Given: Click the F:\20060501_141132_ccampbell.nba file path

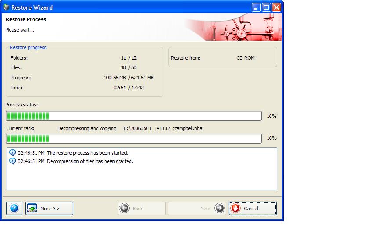Looking at the screenshot, I should 163,129.
